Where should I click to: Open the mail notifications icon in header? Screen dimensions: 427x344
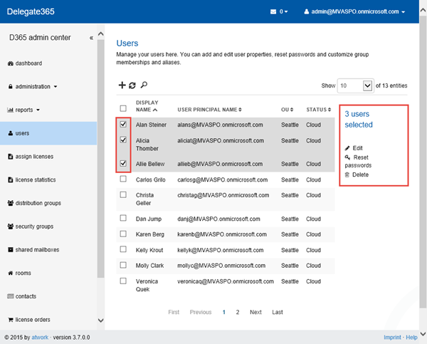click(x=273, y=11)
